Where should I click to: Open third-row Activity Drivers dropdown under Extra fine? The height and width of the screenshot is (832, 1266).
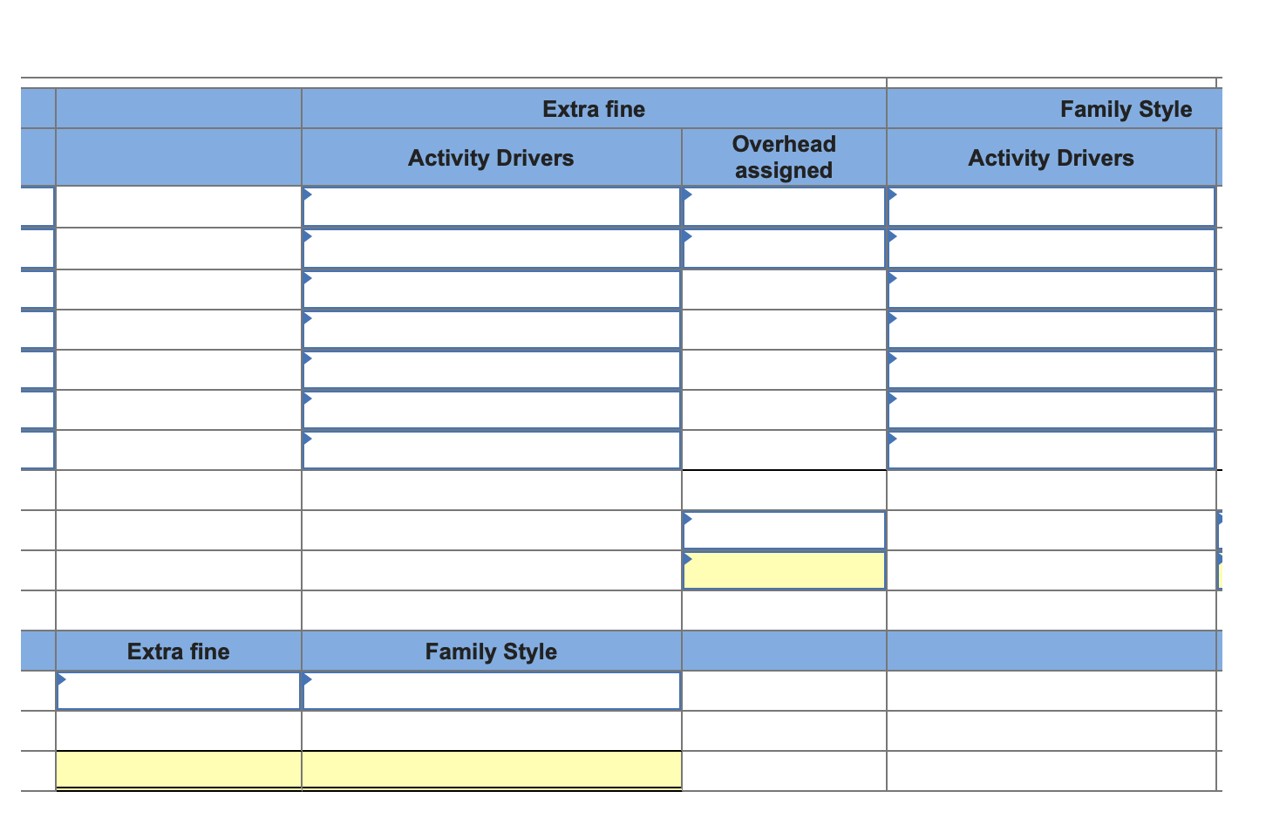pyautogui.click(x=491, y=290)
